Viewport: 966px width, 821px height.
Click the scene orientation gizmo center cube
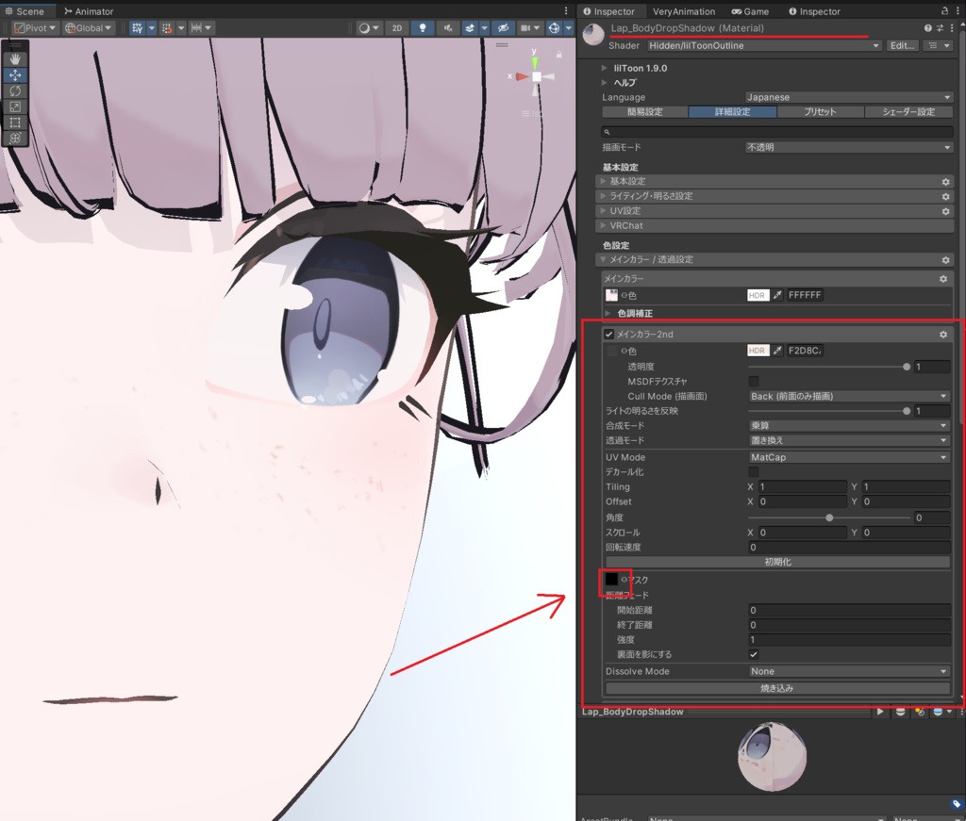(537, 76)
